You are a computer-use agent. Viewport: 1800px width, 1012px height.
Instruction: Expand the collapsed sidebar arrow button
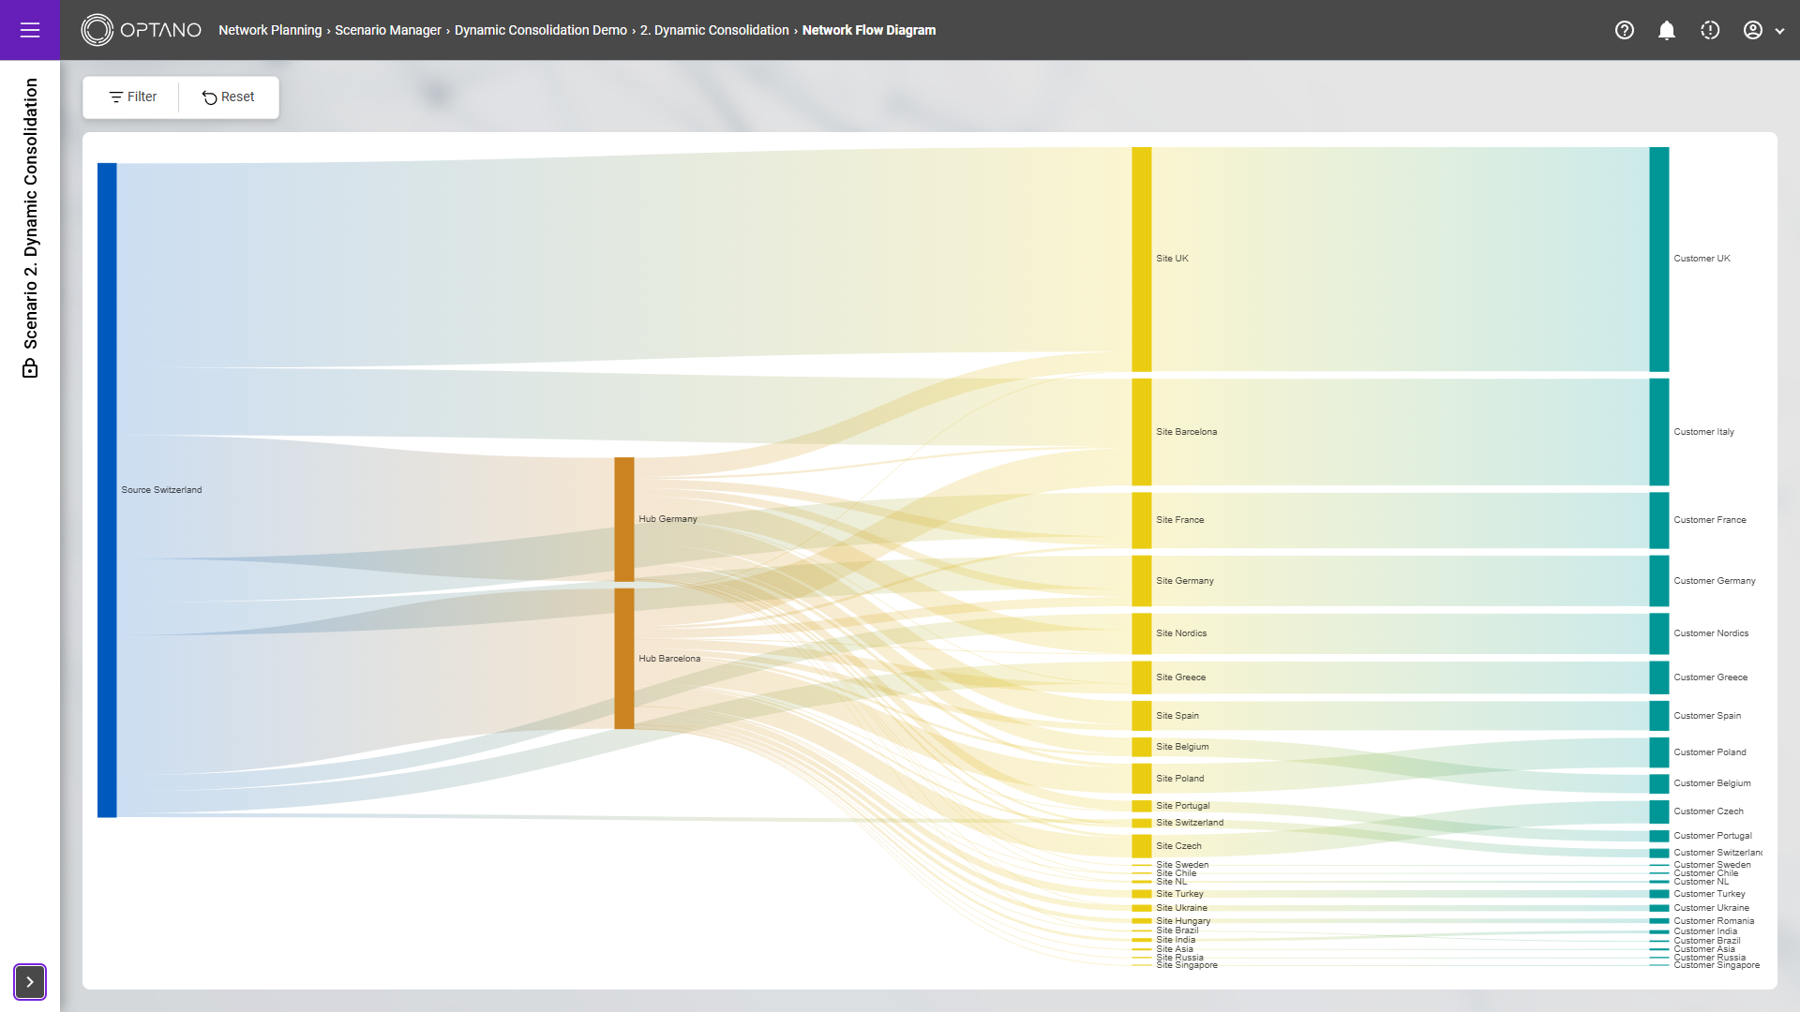[x=30, y=982]
